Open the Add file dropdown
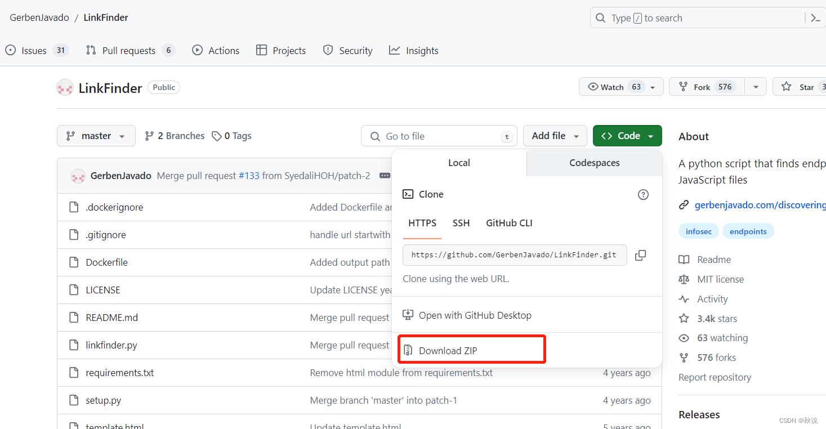The width and height of the screenshot is (826, 429). point(555,136)
